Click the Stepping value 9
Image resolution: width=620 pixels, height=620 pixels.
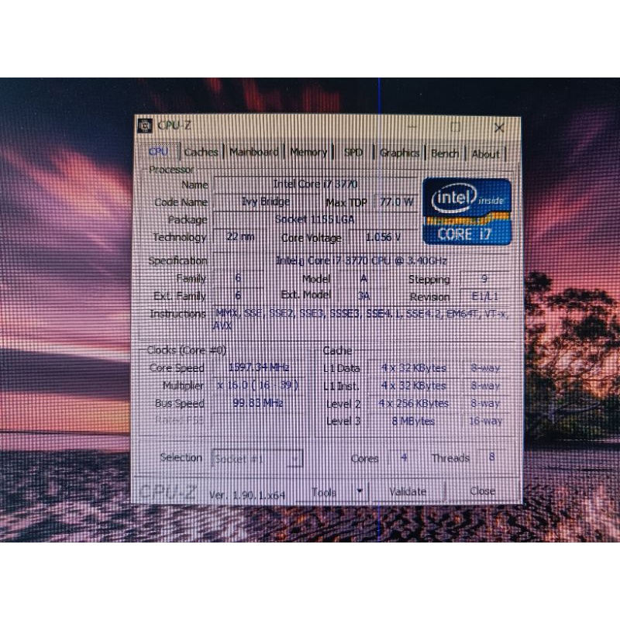pyautogui.click(x=485, y=279)
